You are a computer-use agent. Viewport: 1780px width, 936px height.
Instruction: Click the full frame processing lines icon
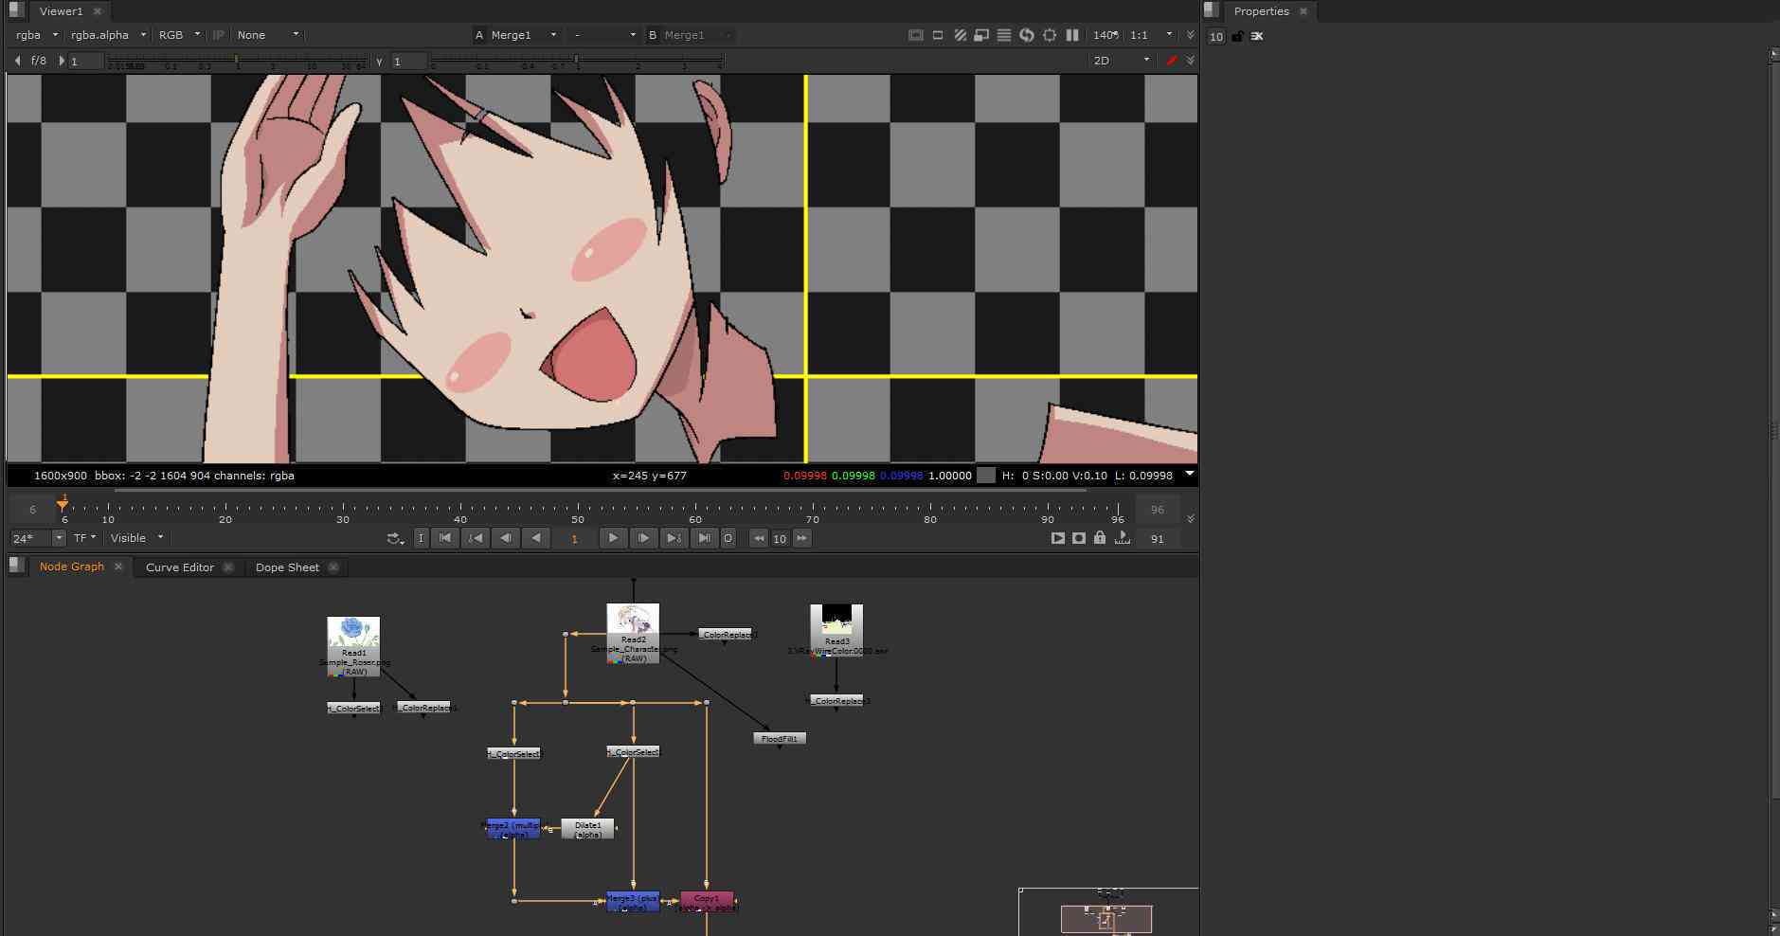tap(1004, 35)
